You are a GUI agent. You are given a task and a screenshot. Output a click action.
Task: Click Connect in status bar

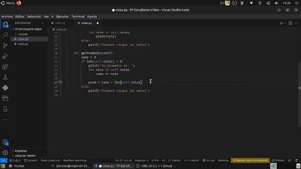point(31,161)
